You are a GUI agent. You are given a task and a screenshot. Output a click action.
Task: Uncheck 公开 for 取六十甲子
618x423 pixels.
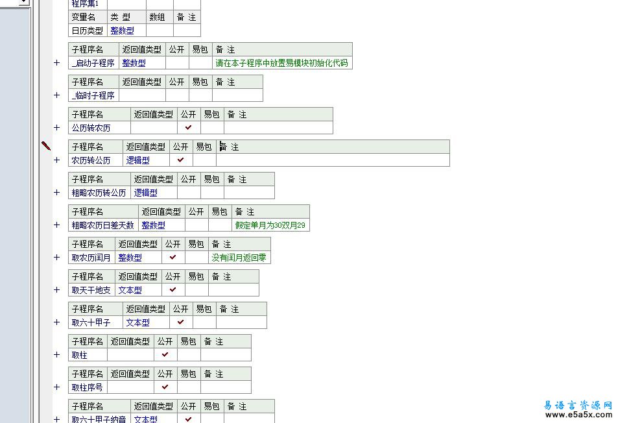click(181, 322)
